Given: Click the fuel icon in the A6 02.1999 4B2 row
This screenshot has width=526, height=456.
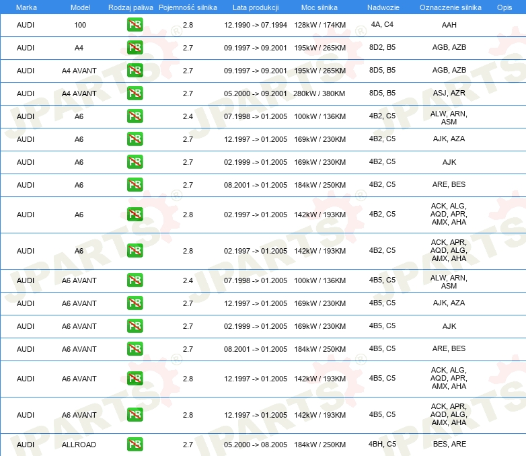Looking at the screenshot, I should [x=135, y=161].
